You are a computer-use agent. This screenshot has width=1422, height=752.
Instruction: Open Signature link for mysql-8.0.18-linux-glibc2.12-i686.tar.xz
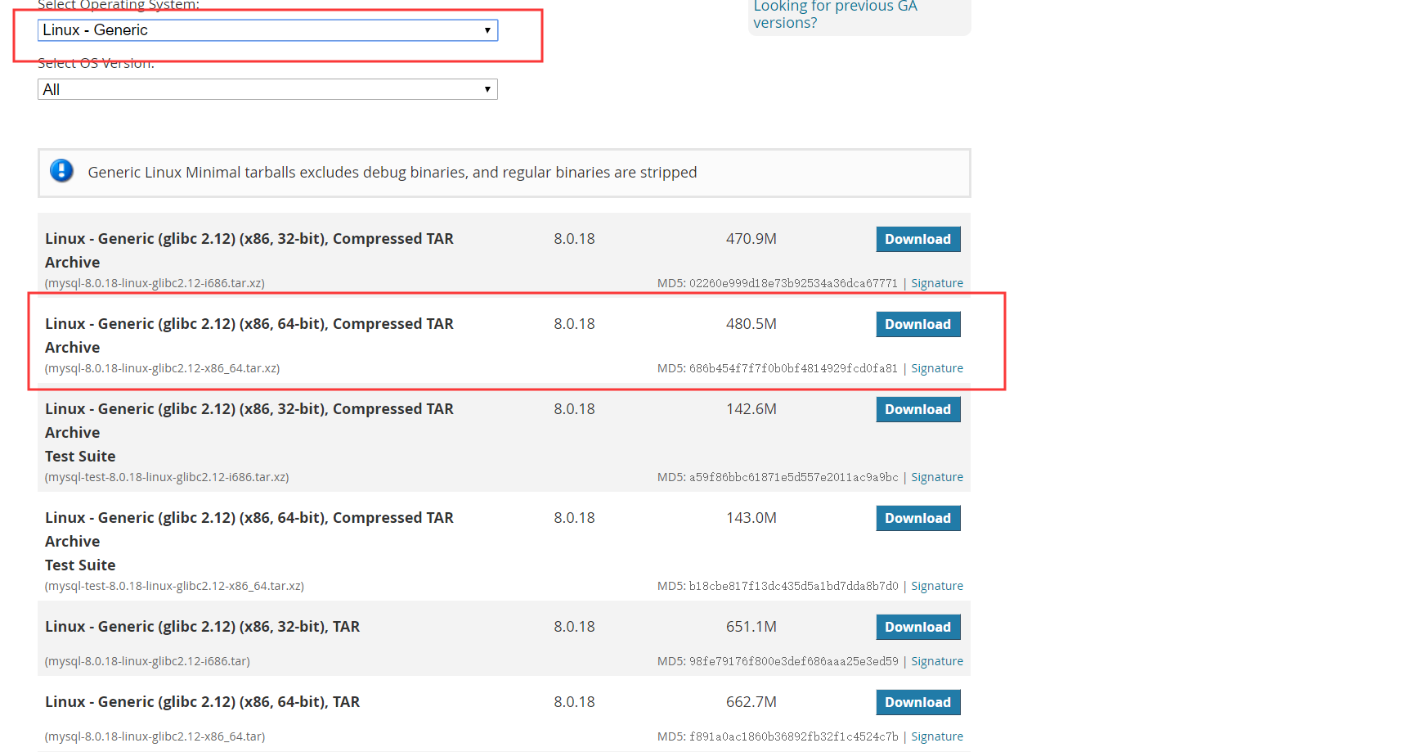(937, 283)
